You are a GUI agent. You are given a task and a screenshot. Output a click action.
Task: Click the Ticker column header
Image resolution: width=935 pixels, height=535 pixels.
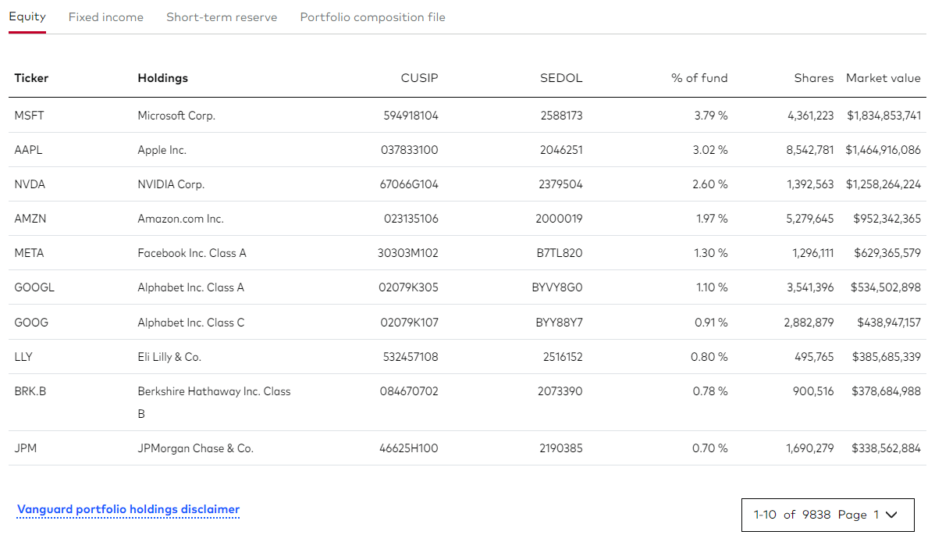pyautogui.click(x=31, y=78)
